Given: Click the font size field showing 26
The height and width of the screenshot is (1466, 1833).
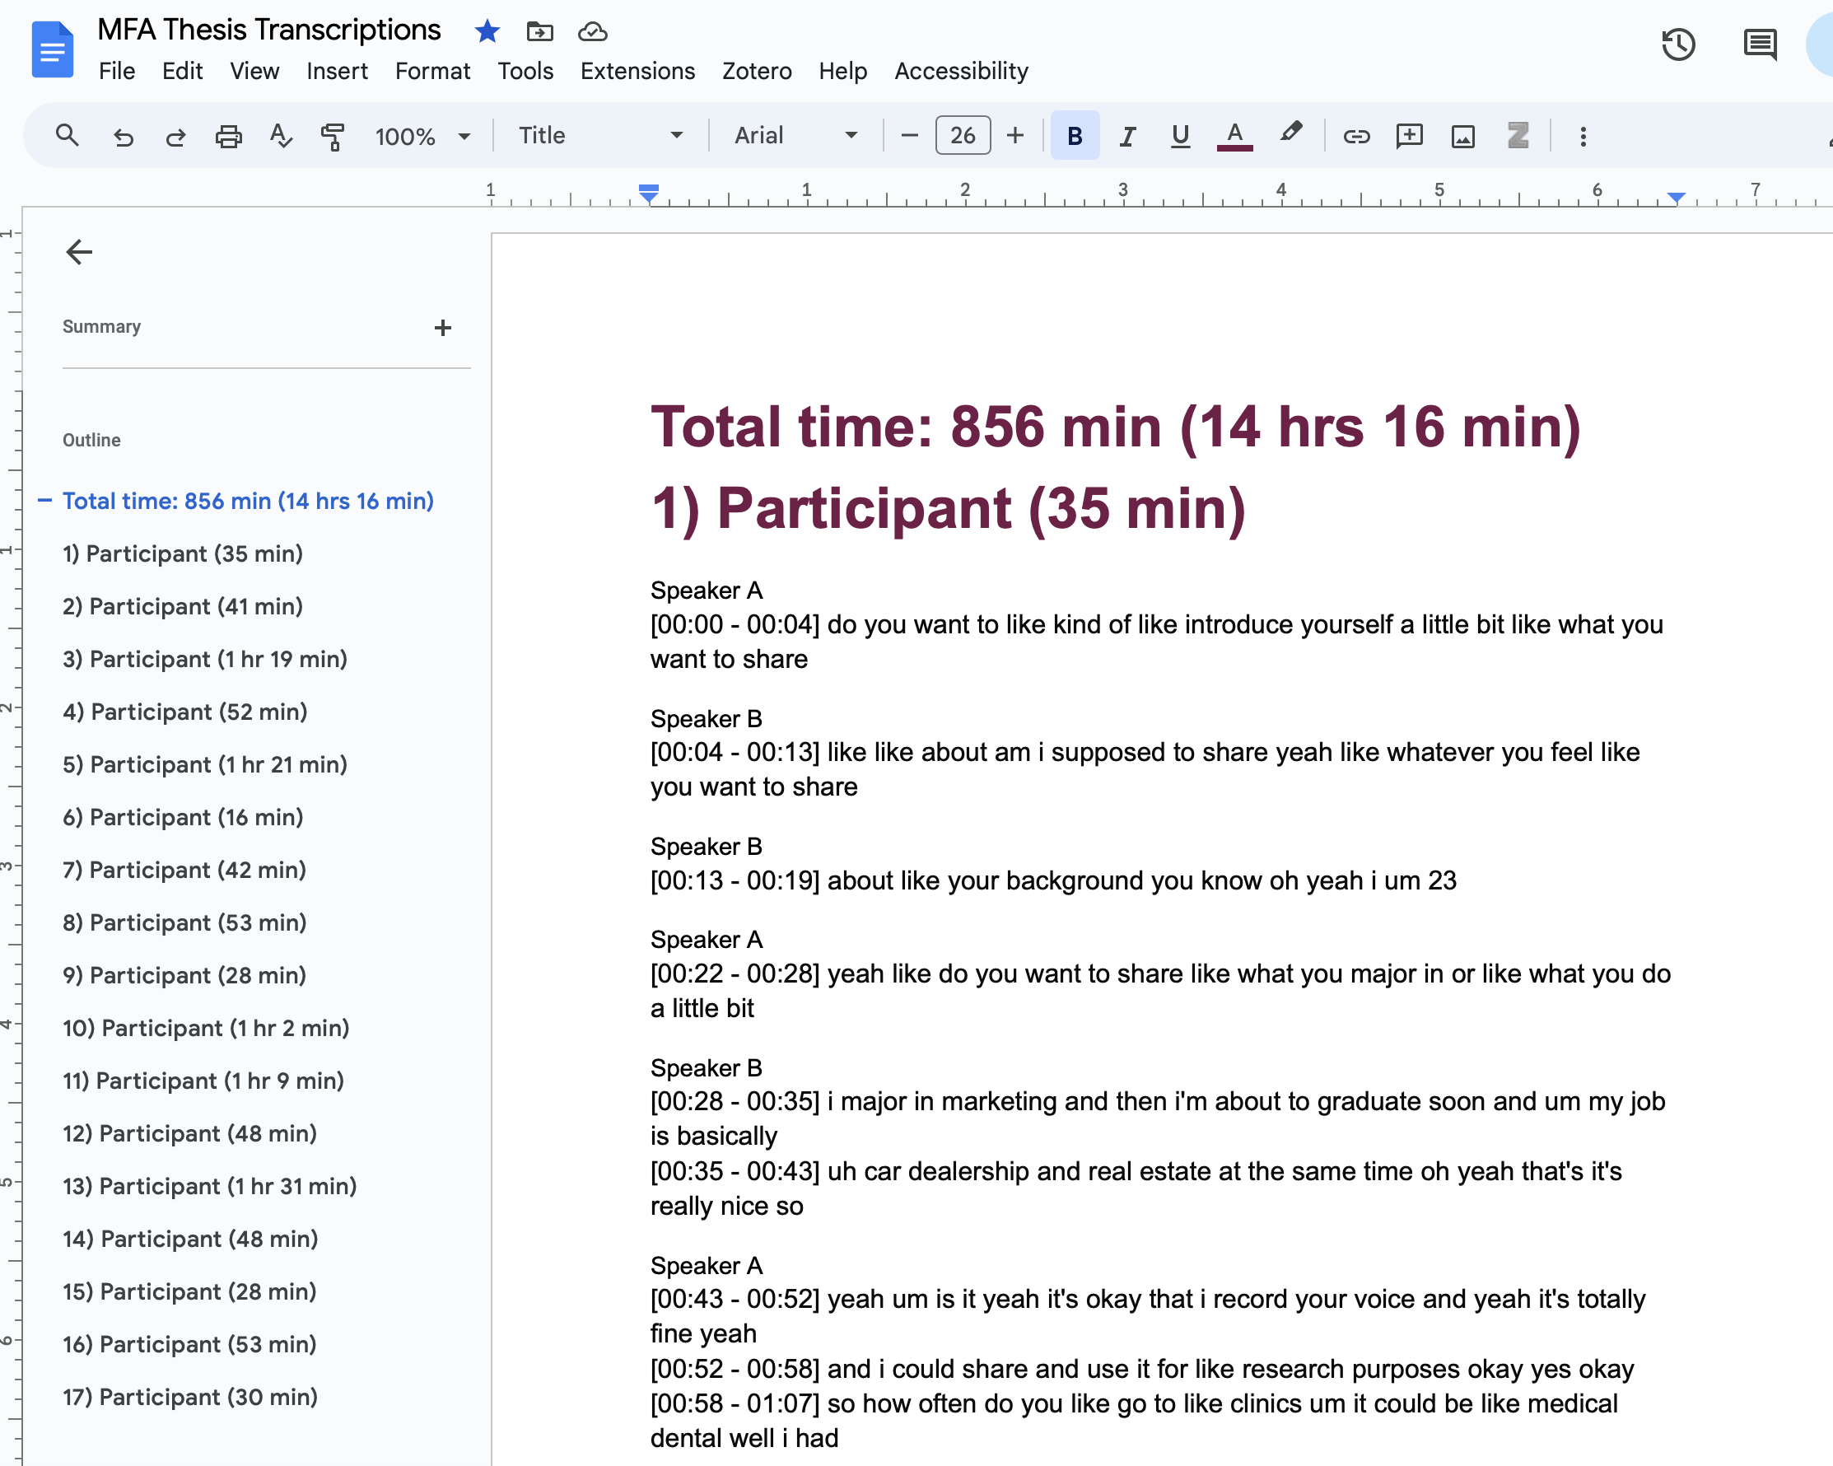Looking at the screenshot, I should 963,135.
